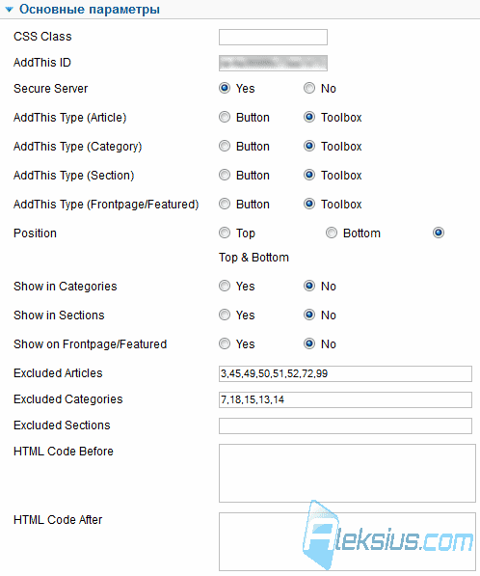Choose Toolbox for AddThis Type (Category)
Screen dimensions: 480x576
pos(309,147)
